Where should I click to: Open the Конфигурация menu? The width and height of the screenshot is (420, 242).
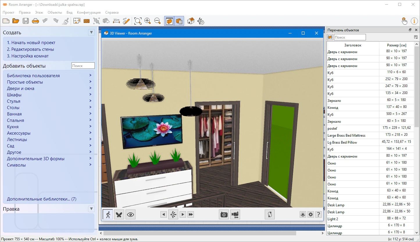(x=89, y=12)
